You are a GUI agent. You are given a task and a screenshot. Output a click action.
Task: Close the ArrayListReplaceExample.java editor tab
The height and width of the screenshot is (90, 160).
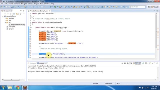[49, 11]
